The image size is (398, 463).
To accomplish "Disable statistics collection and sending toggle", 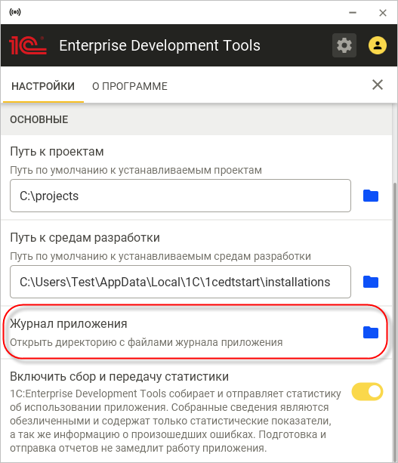I will [x=367, y=391].
